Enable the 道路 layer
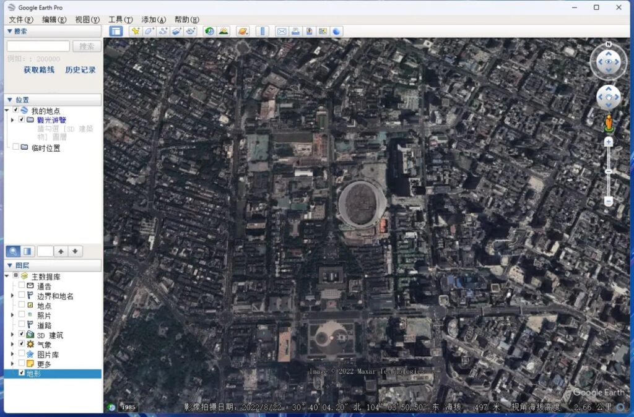The width and height of the screenshot is (634, 417). tap(21, 325)
